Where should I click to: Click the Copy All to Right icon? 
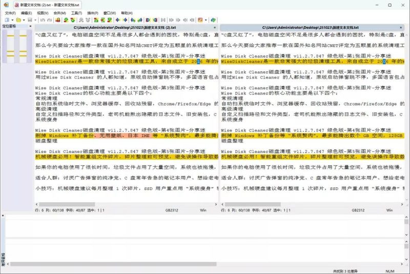tap(148, 20)
